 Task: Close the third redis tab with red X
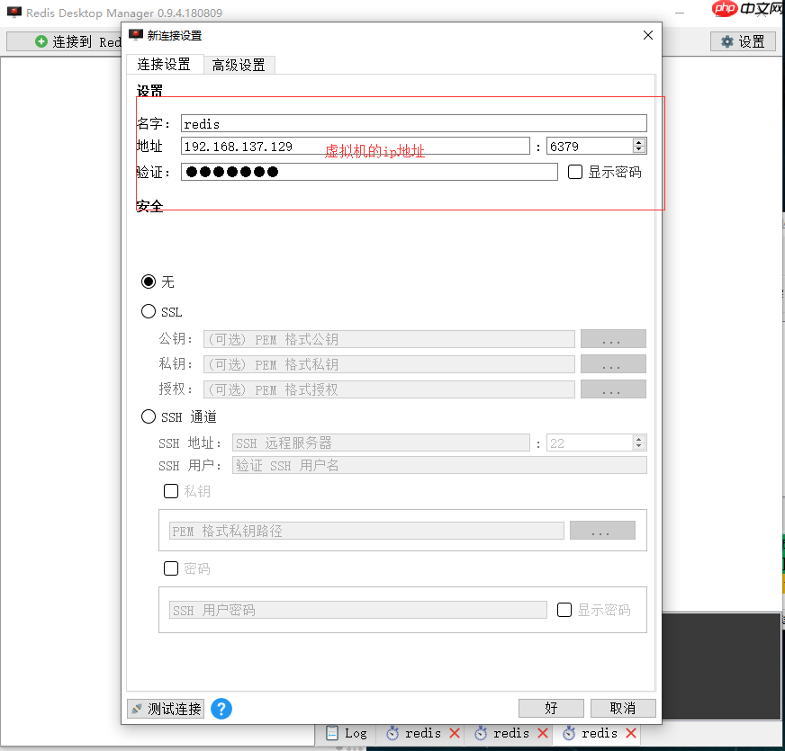[629, 734]
